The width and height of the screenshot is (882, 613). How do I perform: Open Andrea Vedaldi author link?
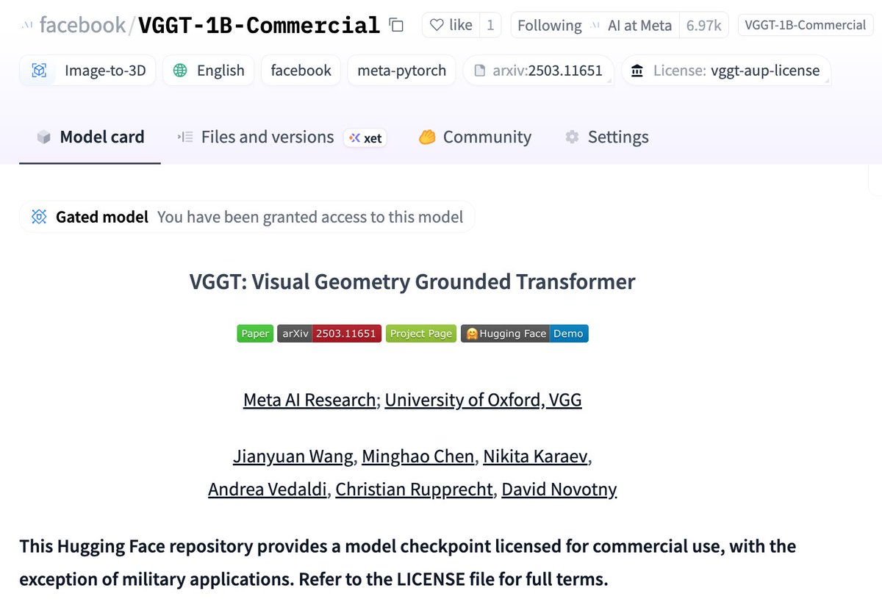click(x=268, y=489)
